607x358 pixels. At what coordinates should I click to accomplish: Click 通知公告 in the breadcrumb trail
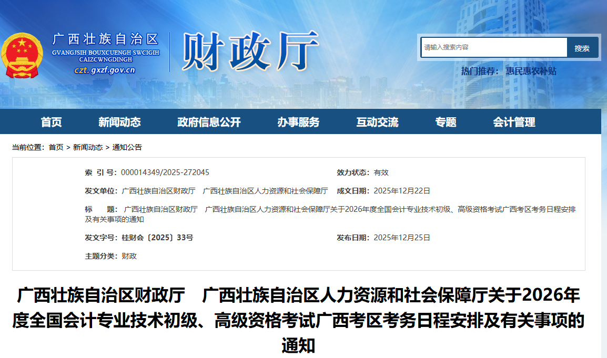click(x=127, y=147)
